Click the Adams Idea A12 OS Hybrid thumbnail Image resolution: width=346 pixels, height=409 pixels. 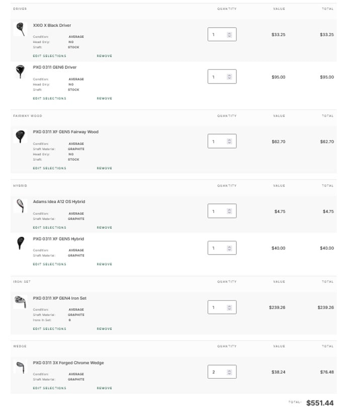(20, 206)
